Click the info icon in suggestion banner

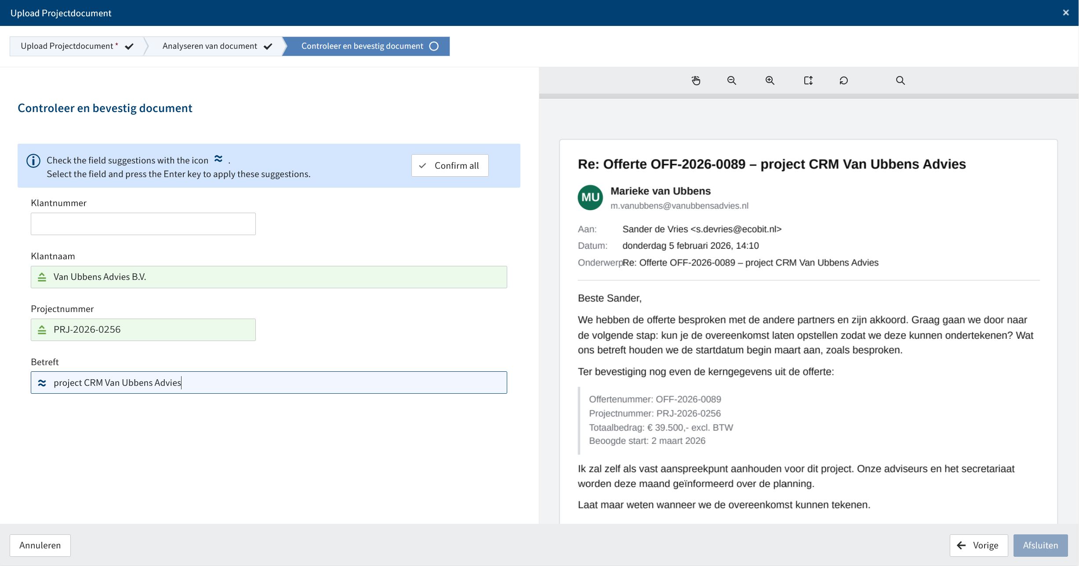(x=33, y=161)
